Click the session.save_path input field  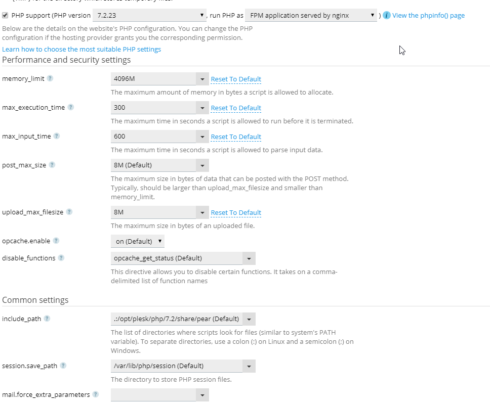[x=177, y=366]
